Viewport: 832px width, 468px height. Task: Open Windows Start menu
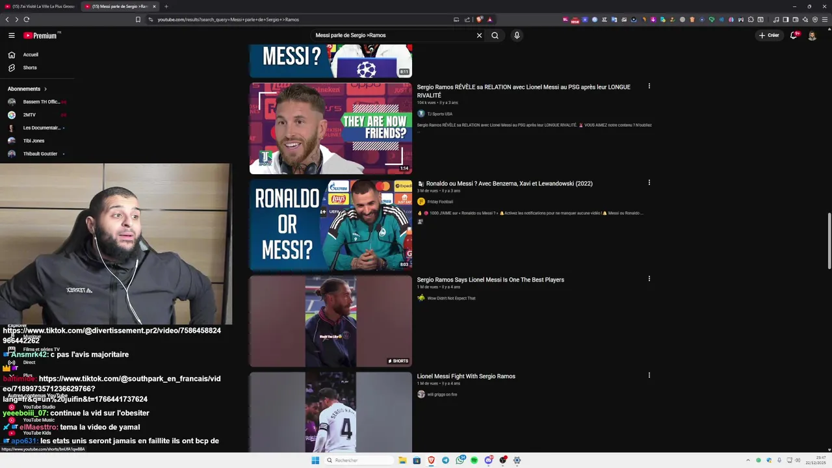click(315, 460)
